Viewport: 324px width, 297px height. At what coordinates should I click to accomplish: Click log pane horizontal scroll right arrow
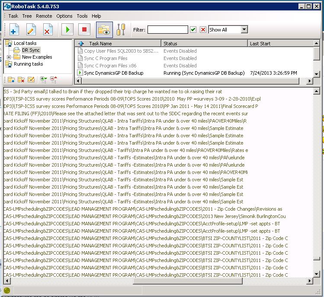tap(310, 281)
